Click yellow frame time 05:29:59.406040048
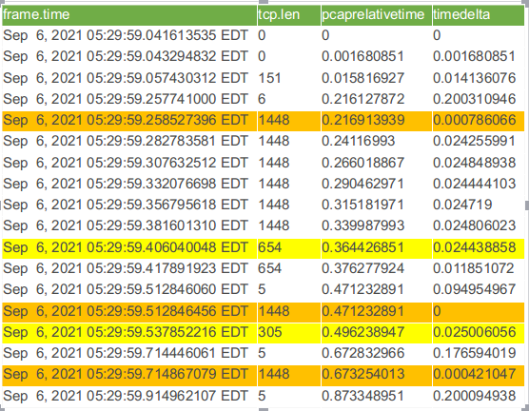The image size is (529, 411). tap(129, 247)
